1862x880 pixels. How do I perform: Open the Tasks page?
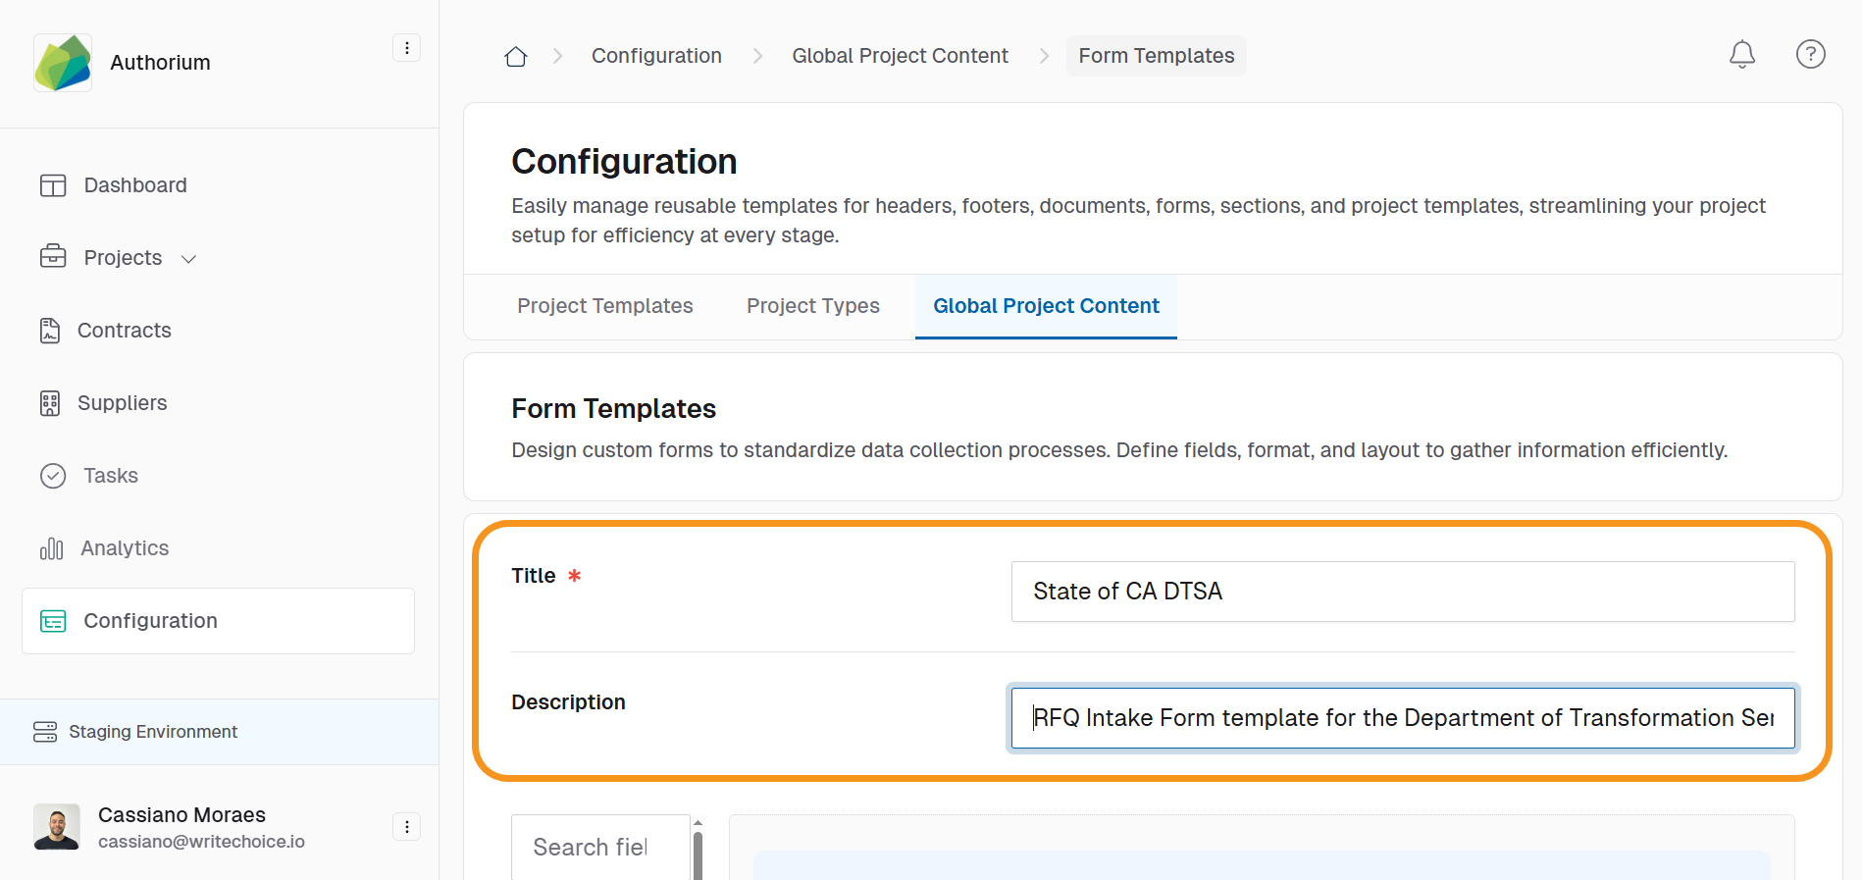(110, 476)
